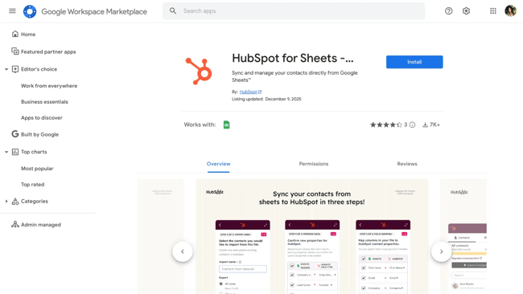
Task: Click the Categories icon
Action: pyautogui.click(x=15, y=201)
